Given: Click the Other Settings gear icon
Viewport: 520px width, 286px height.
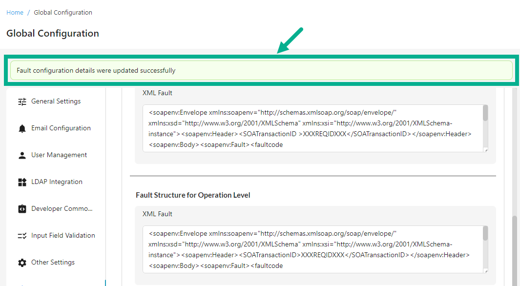Looking at the screenshot, I should coord(22,263).
